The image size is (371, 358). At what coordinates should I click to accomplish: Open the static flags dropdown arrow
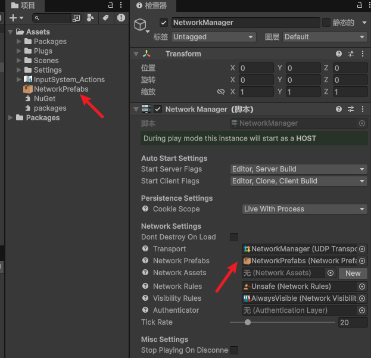tap(364, 23)
